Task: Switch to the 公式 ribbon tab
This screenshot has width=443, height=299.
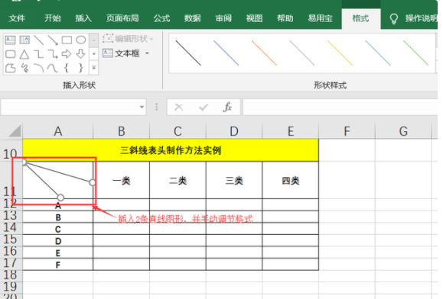Action: coord(161,18)
